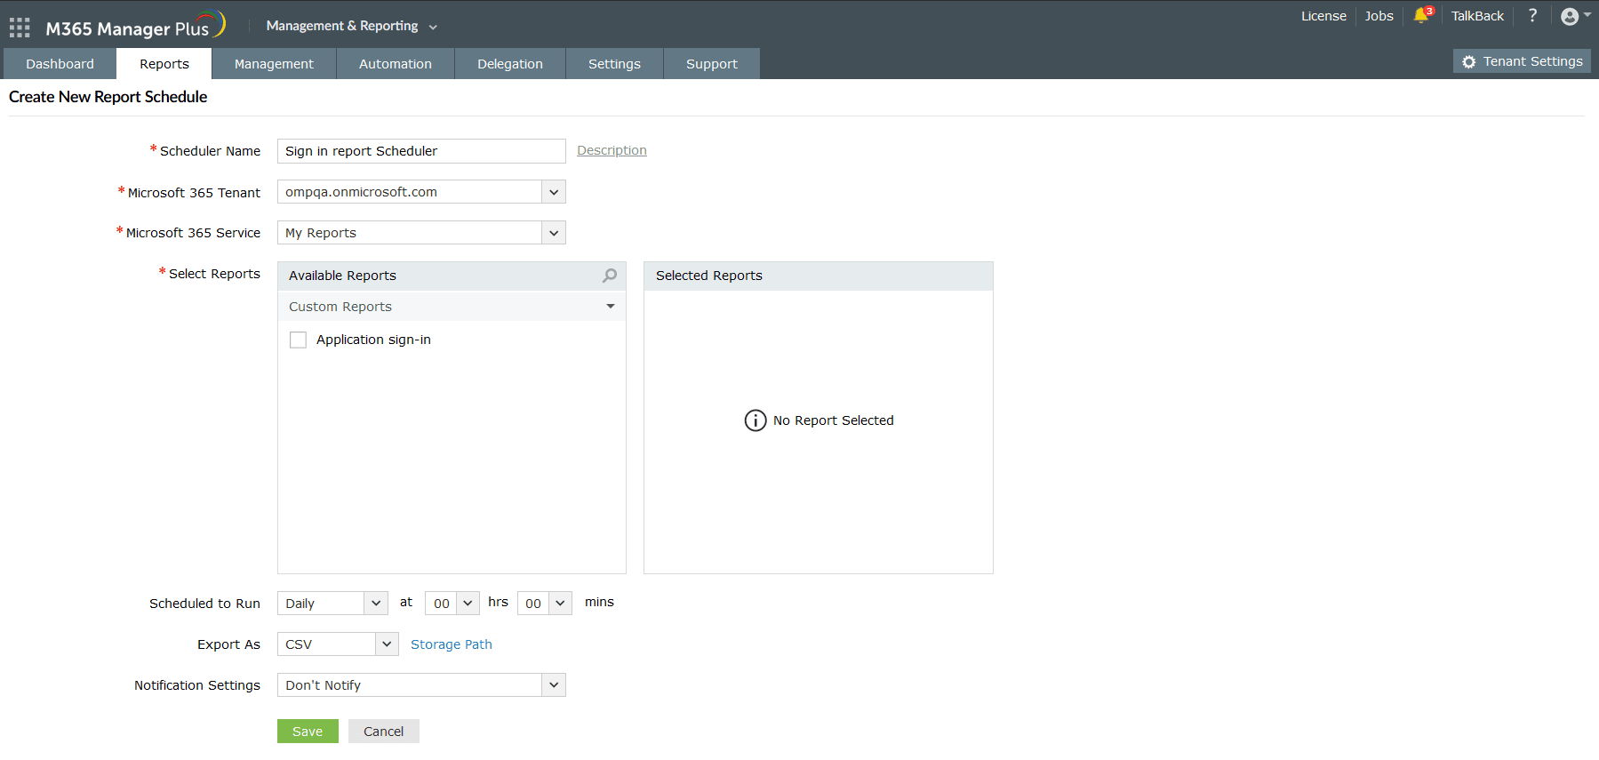Open the minutes dropdown
The height and width of the screenshot is (760, 1599).
[x=544, y=604]
